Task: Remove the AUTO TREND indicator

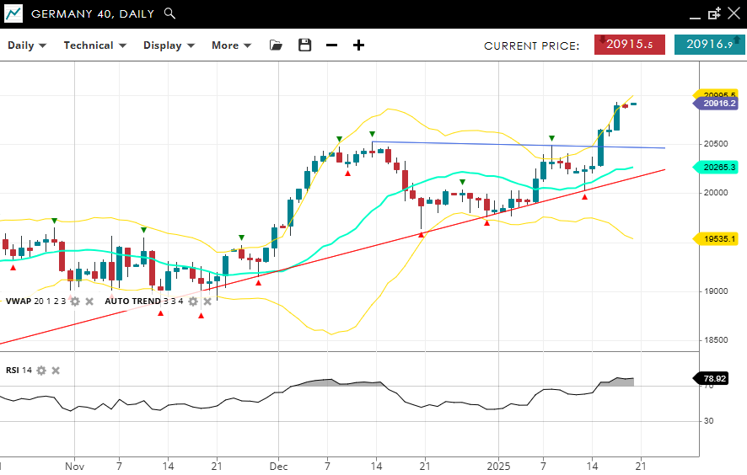Action: (207, 302)
